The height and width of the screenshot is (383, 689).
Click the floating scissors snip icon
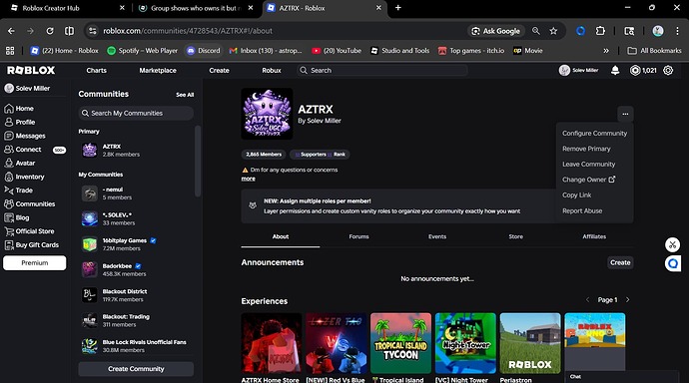click(x=672, y=244)
